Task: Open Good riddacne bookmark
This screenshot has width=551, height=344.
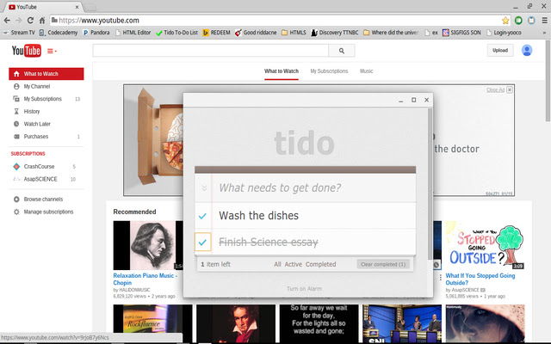Action: click(x=256, y=33)
